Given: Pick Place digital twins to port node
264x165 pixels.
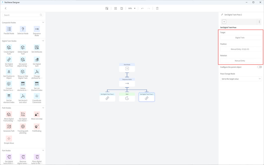Looking at the screenshot, I should pos(37,157).
